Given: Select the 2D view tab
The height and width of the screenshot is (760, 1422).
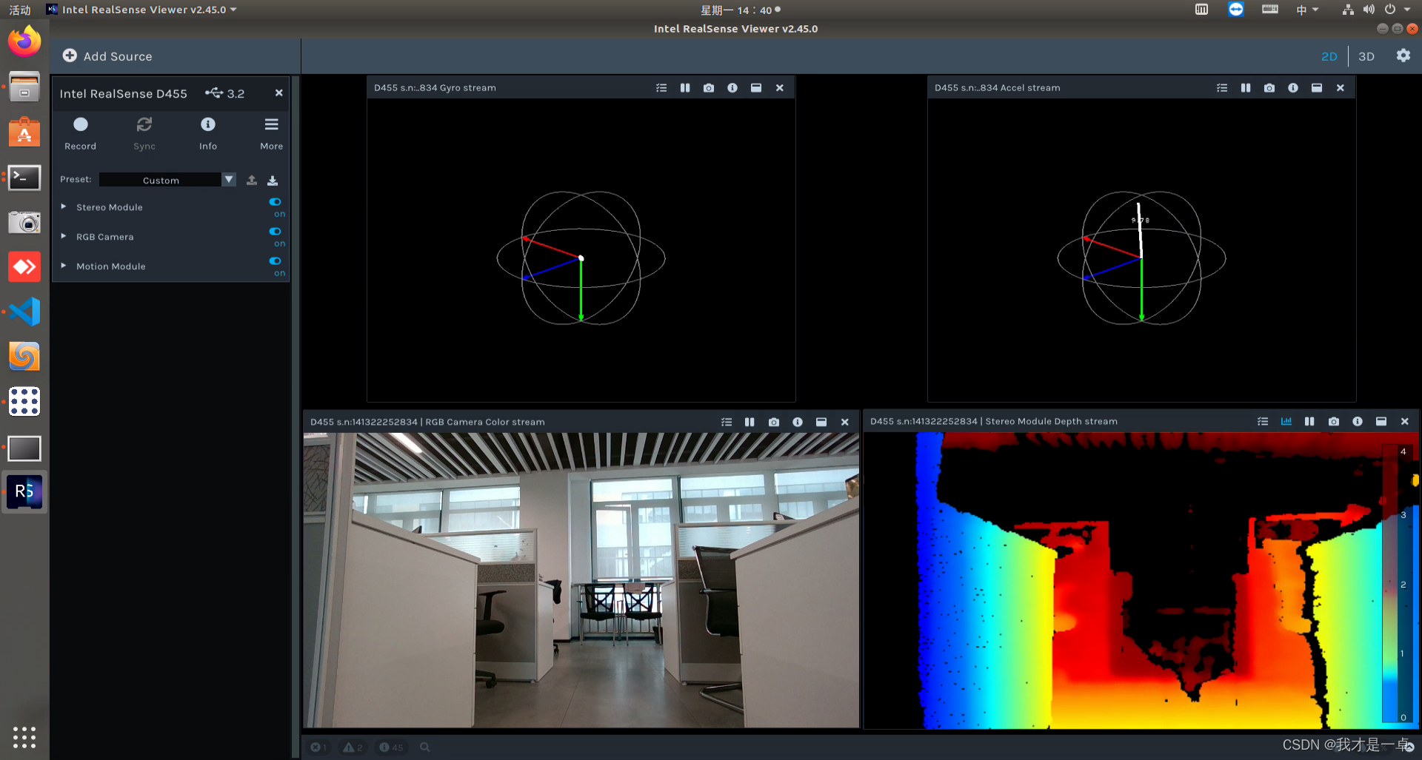Looking at the screenshot, I should tap(1329, 56).
